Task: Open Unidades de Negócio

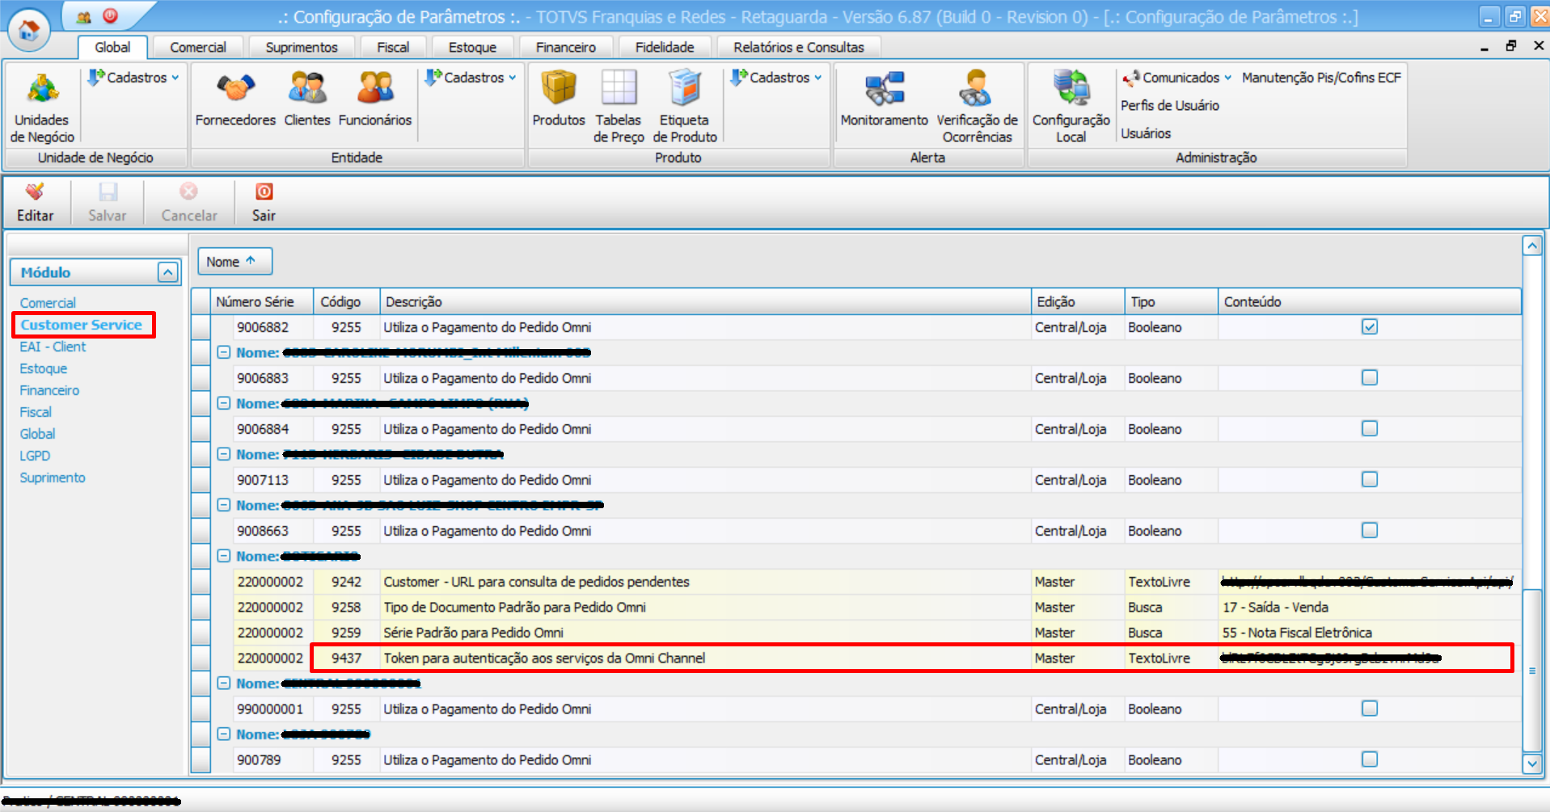Action: pyautogui.click(x=43, y=107)
